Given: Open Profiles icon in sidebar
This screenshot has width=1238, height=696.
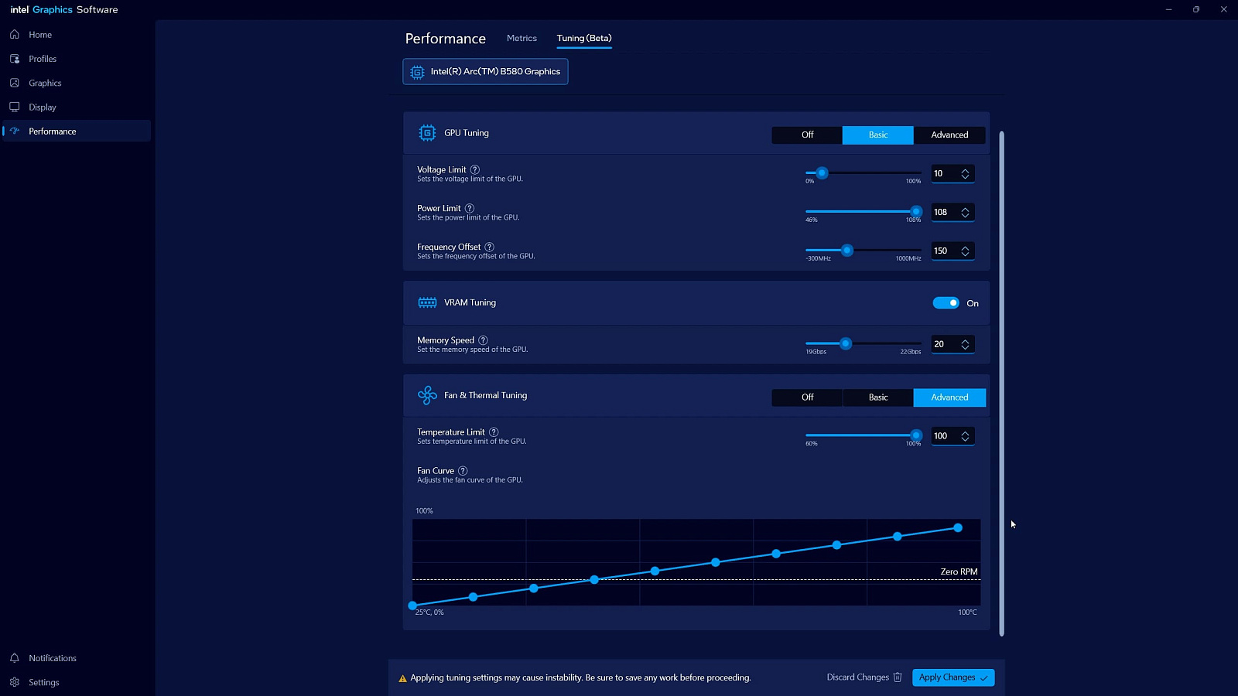Looking at the screenshot, I should 15,59.
